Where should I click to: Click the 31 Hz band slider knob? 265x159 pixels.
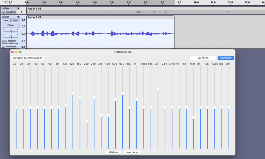(31, 107)
